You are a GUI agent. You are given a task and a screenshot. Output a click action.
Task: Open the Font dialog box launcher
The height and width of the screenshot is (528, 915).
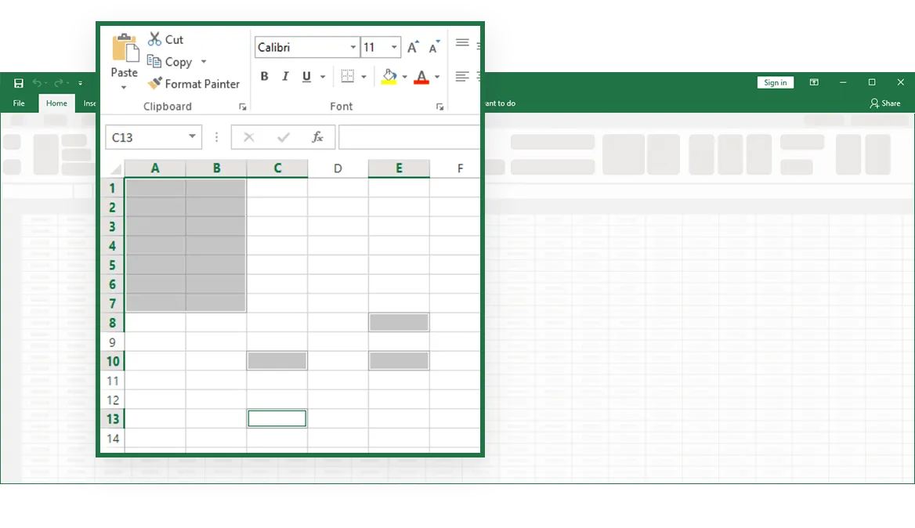(440, 107)
